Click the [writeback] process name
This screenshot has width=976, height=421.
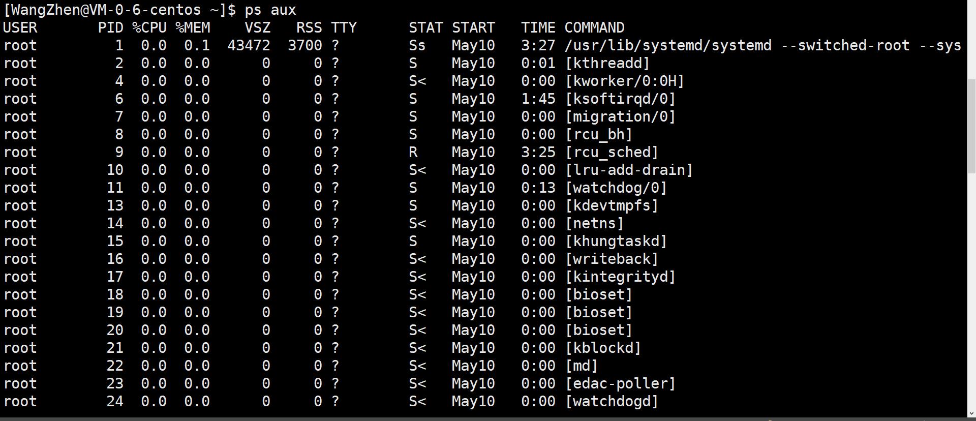tap(612, 259)
